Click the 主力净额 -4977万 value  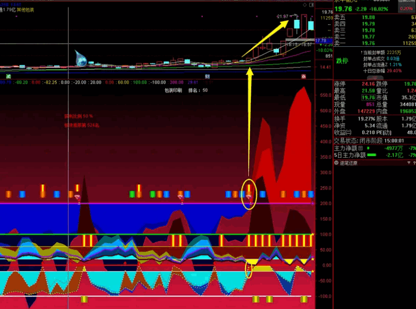394,148
